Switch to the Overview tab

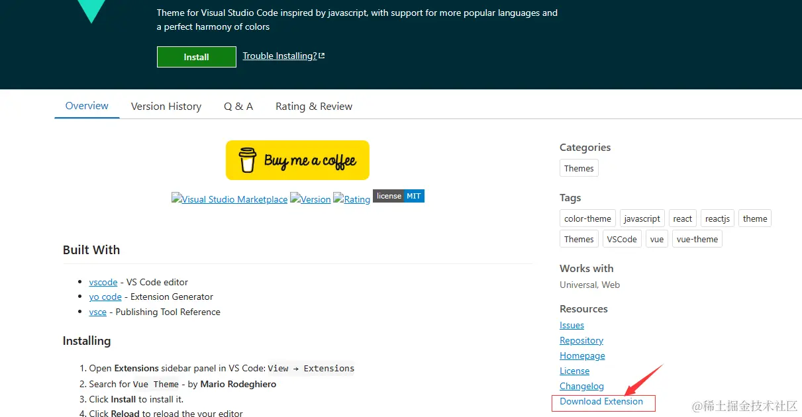pos(87,106)
